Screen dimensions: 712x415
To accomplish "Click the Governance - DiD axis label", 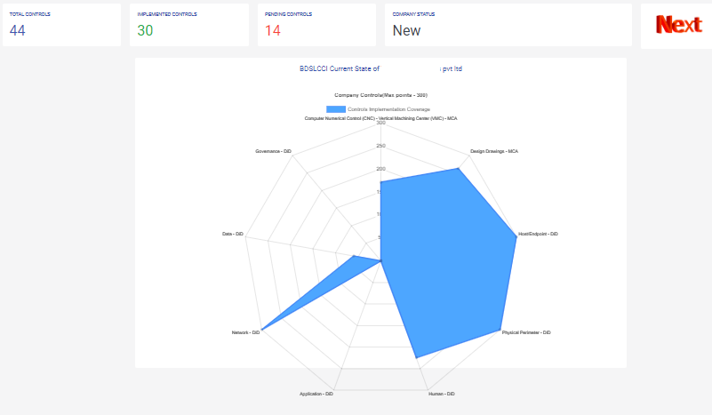I will pyautogui.click(x=273, y=151).
